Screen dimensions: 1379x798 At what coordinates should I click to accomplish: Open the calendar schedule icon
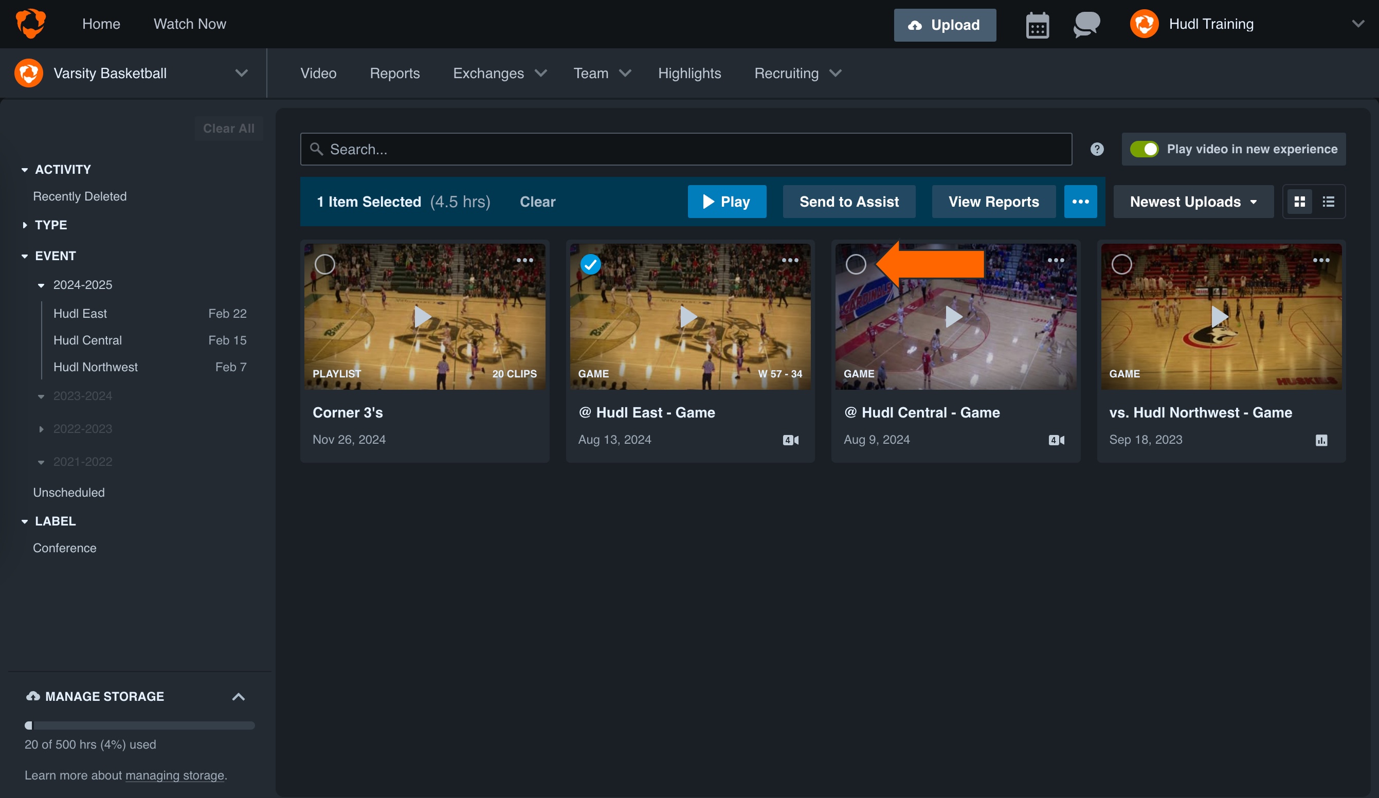1038,24
